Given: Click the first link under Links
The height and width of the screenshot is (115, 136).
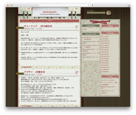Looking at the screenshot, I should [x=108, y=80].
